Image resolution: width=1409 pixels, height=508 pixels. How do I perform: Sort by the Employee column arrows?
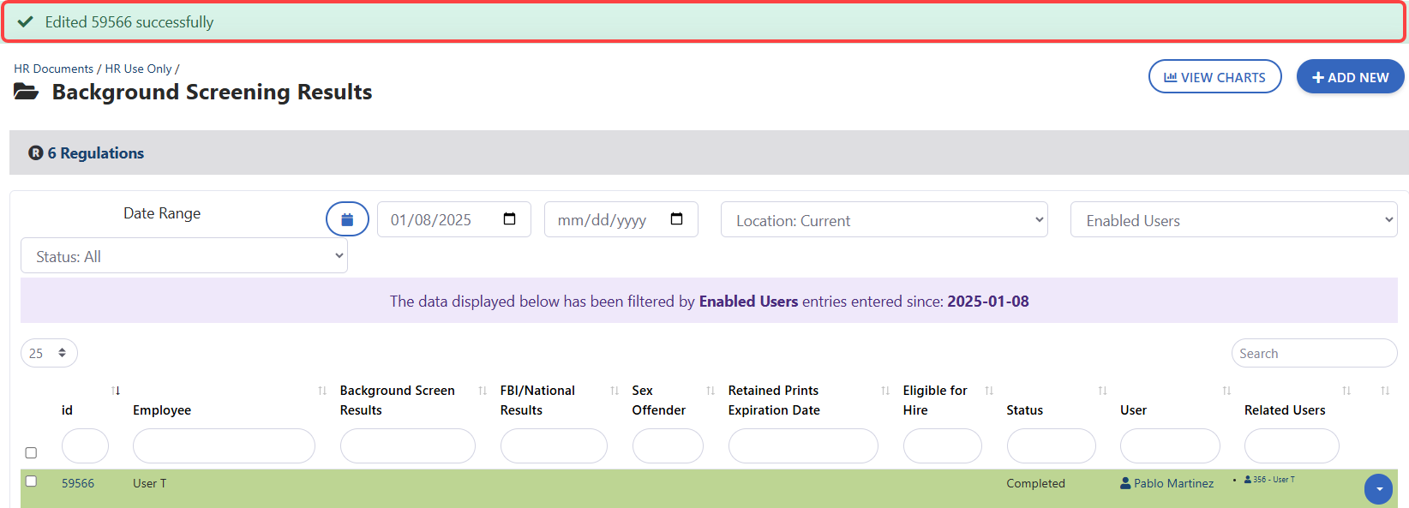click(322, 391)
